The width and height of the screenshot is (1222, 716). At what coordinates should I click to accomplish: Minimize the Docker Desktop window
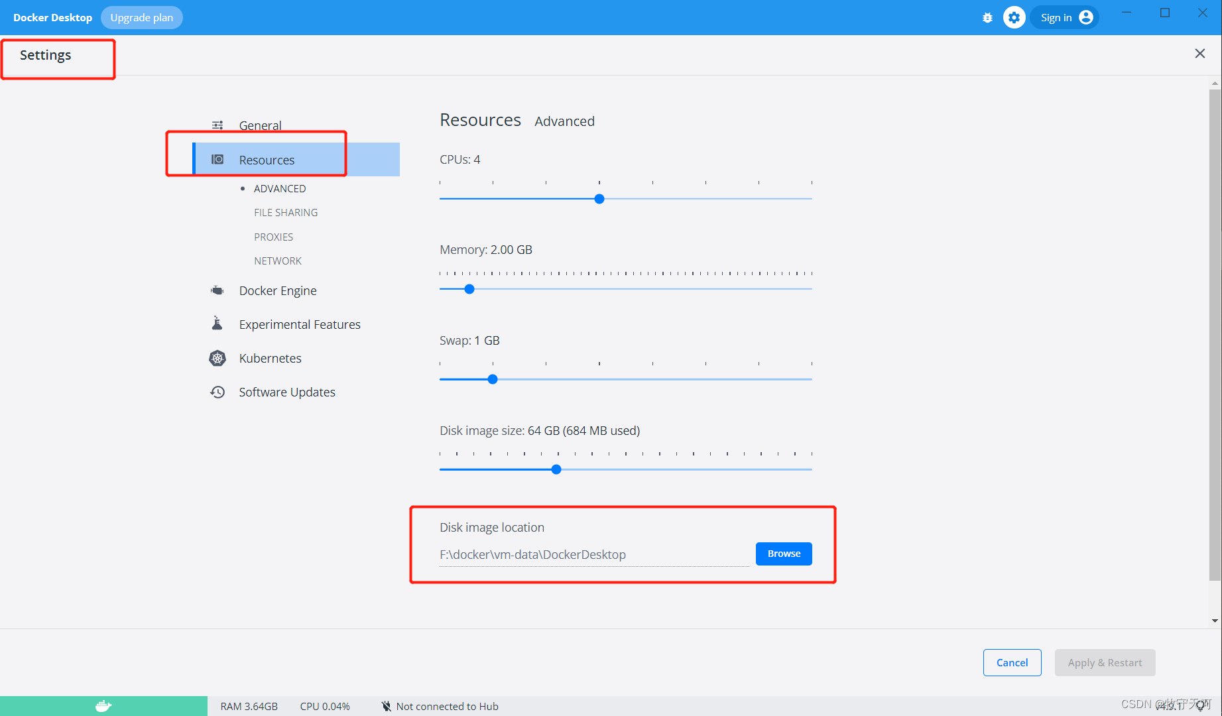click(1127, 13)
